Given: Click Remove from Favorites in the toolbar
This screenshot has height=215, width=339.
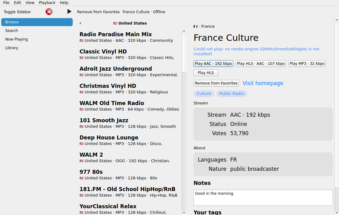Looking at the screenshot, I should click(x=98, y=12).
